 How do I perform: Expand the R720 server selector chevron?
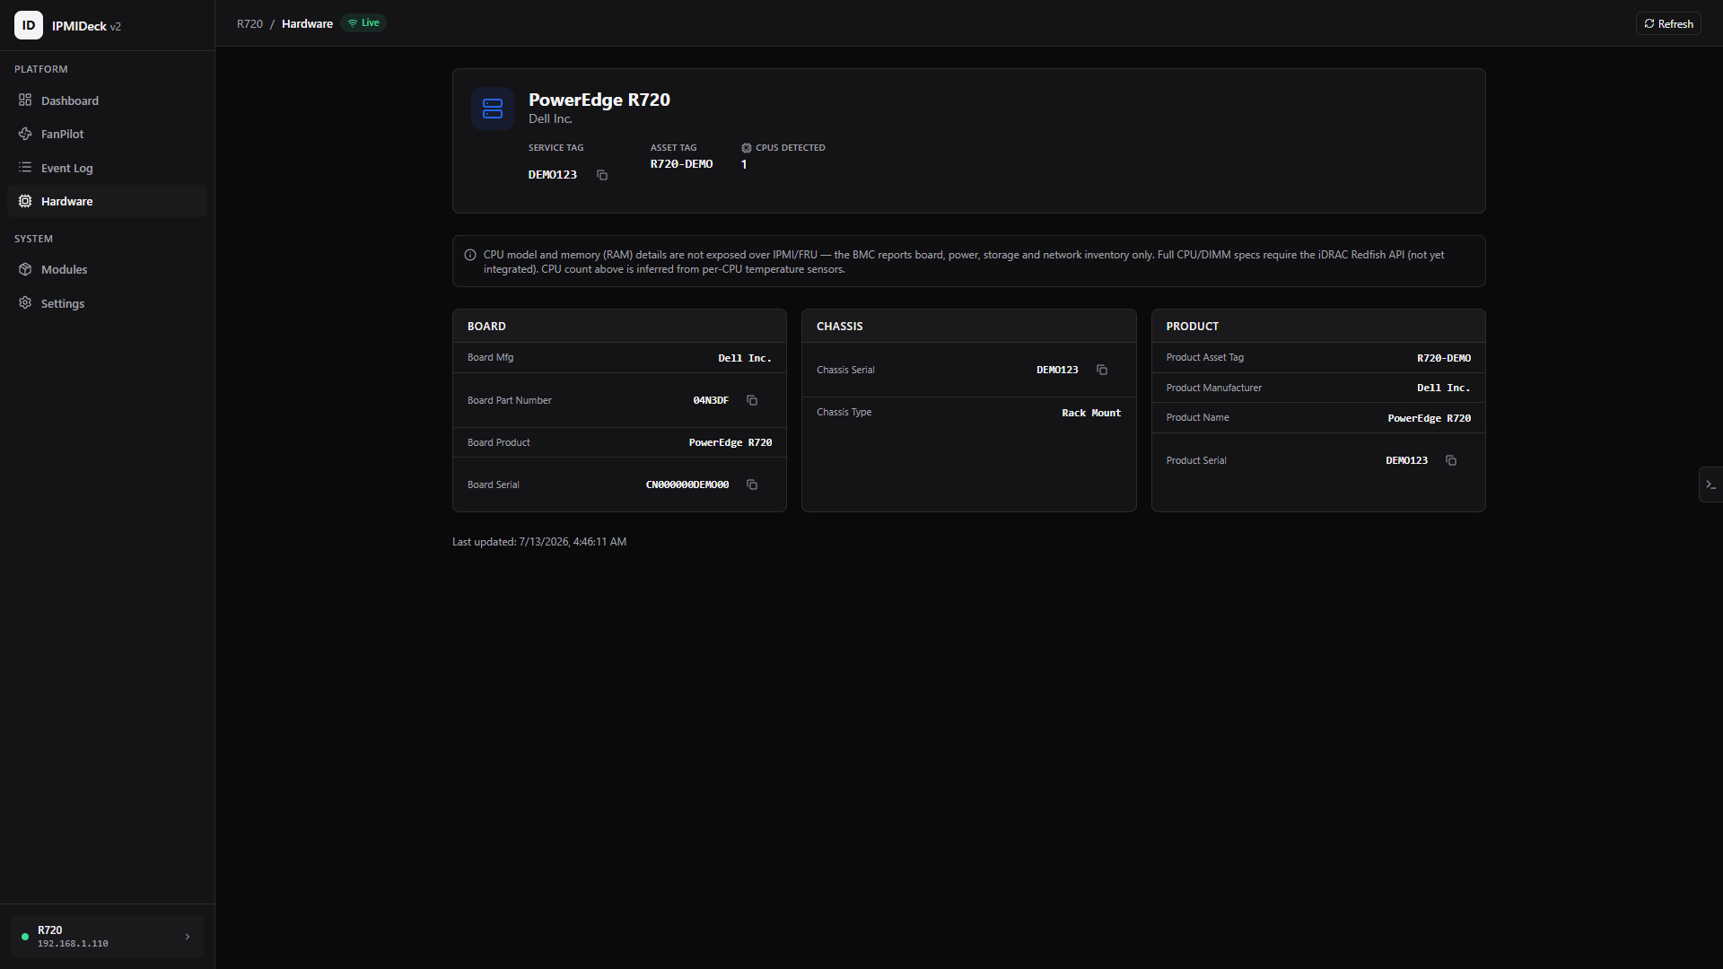click(x=188, y=937)
